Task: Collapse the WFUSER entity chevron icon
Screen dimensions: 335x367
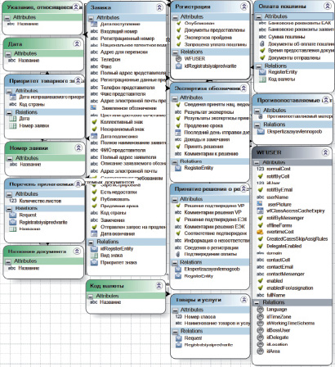Action: pyautogui.click(x=325, y=152)
